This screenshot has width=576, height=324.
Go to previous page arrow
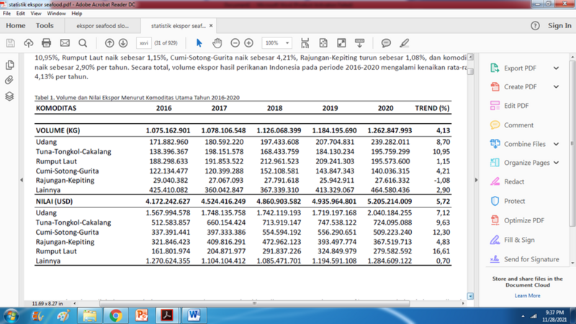point(109,43)
